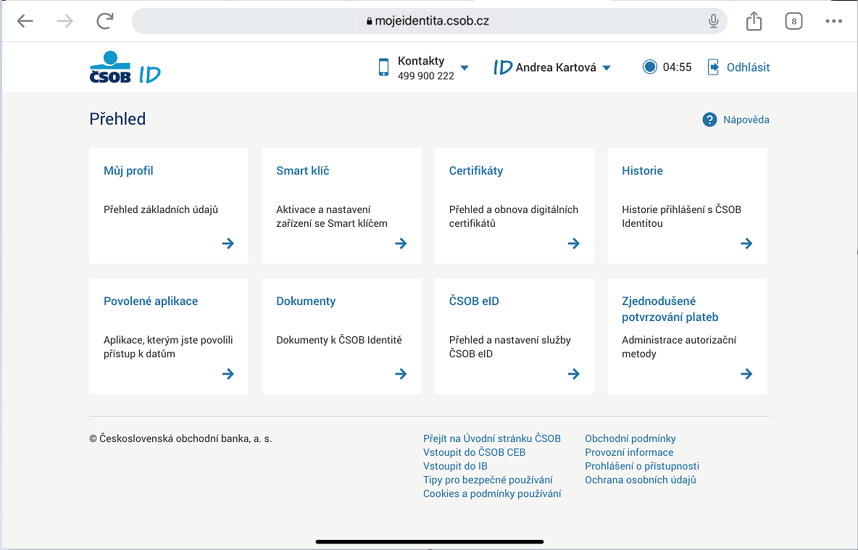This screenshot has height=550, width=858.
Task: Click Vstoupit do IB link
Action: click(455, 466)
